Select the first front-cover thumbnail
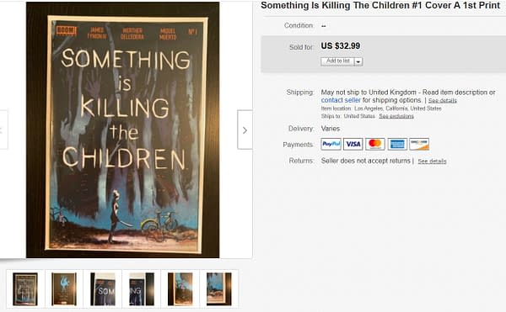The height and width of the screenshot is (312, 506). click(25, 288)
